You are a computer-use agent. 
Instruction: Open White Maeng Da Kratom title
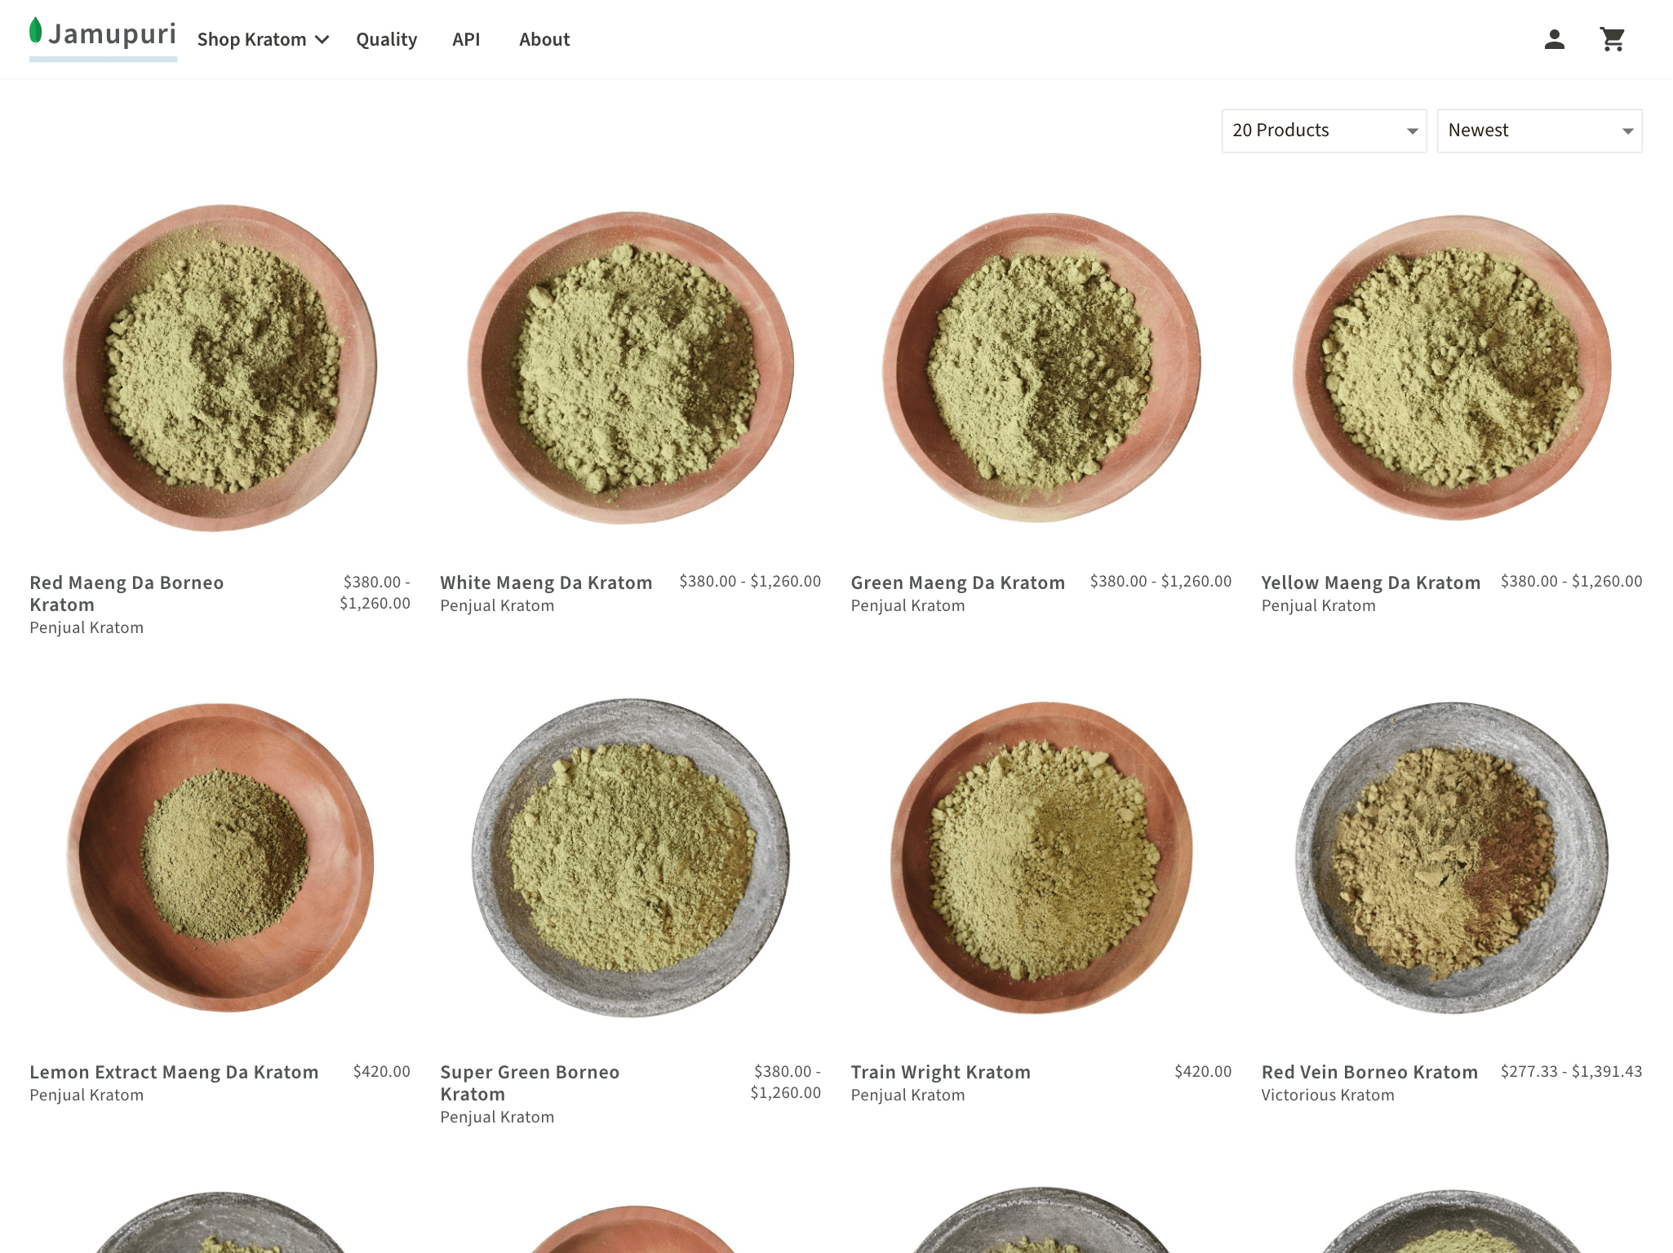[546, 582]
